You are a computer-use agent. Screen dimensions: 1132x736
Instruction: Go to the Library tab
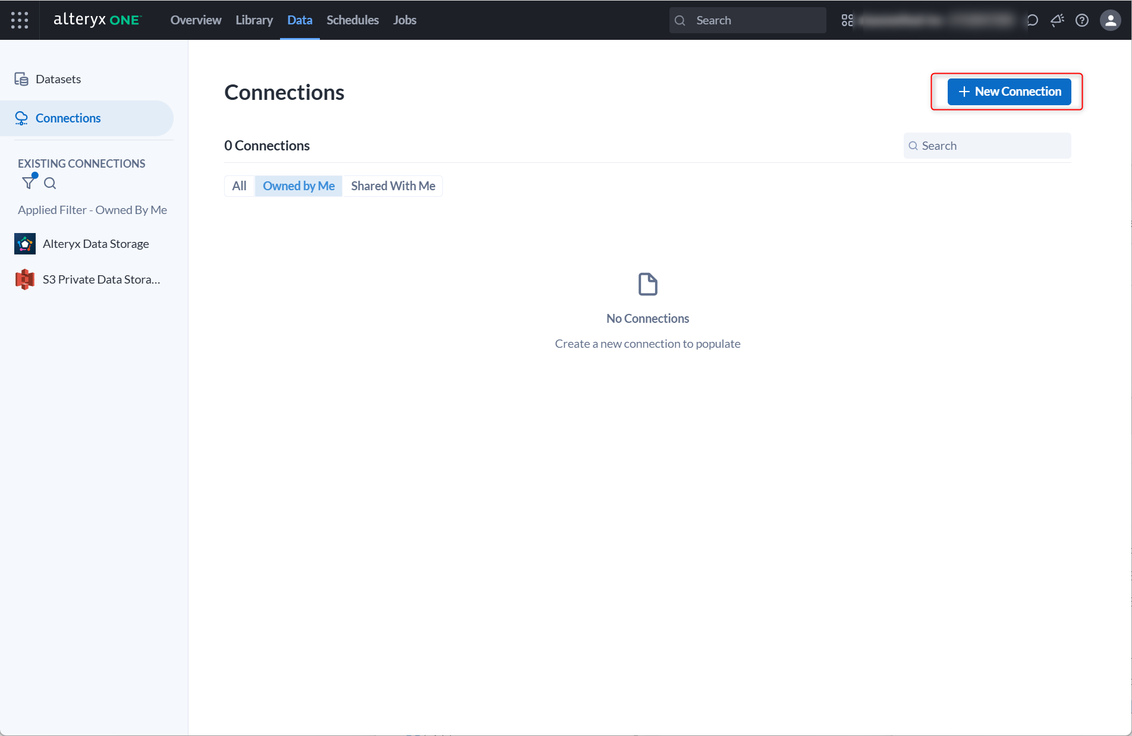(254, 20)
